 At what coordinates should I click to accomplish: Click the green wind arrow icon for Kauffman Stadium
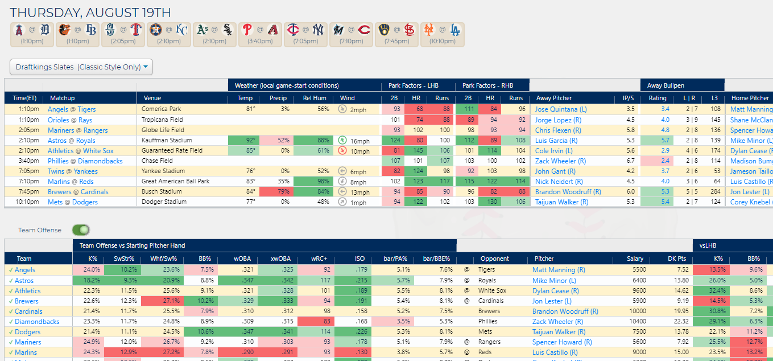click(x=342, y=140)
